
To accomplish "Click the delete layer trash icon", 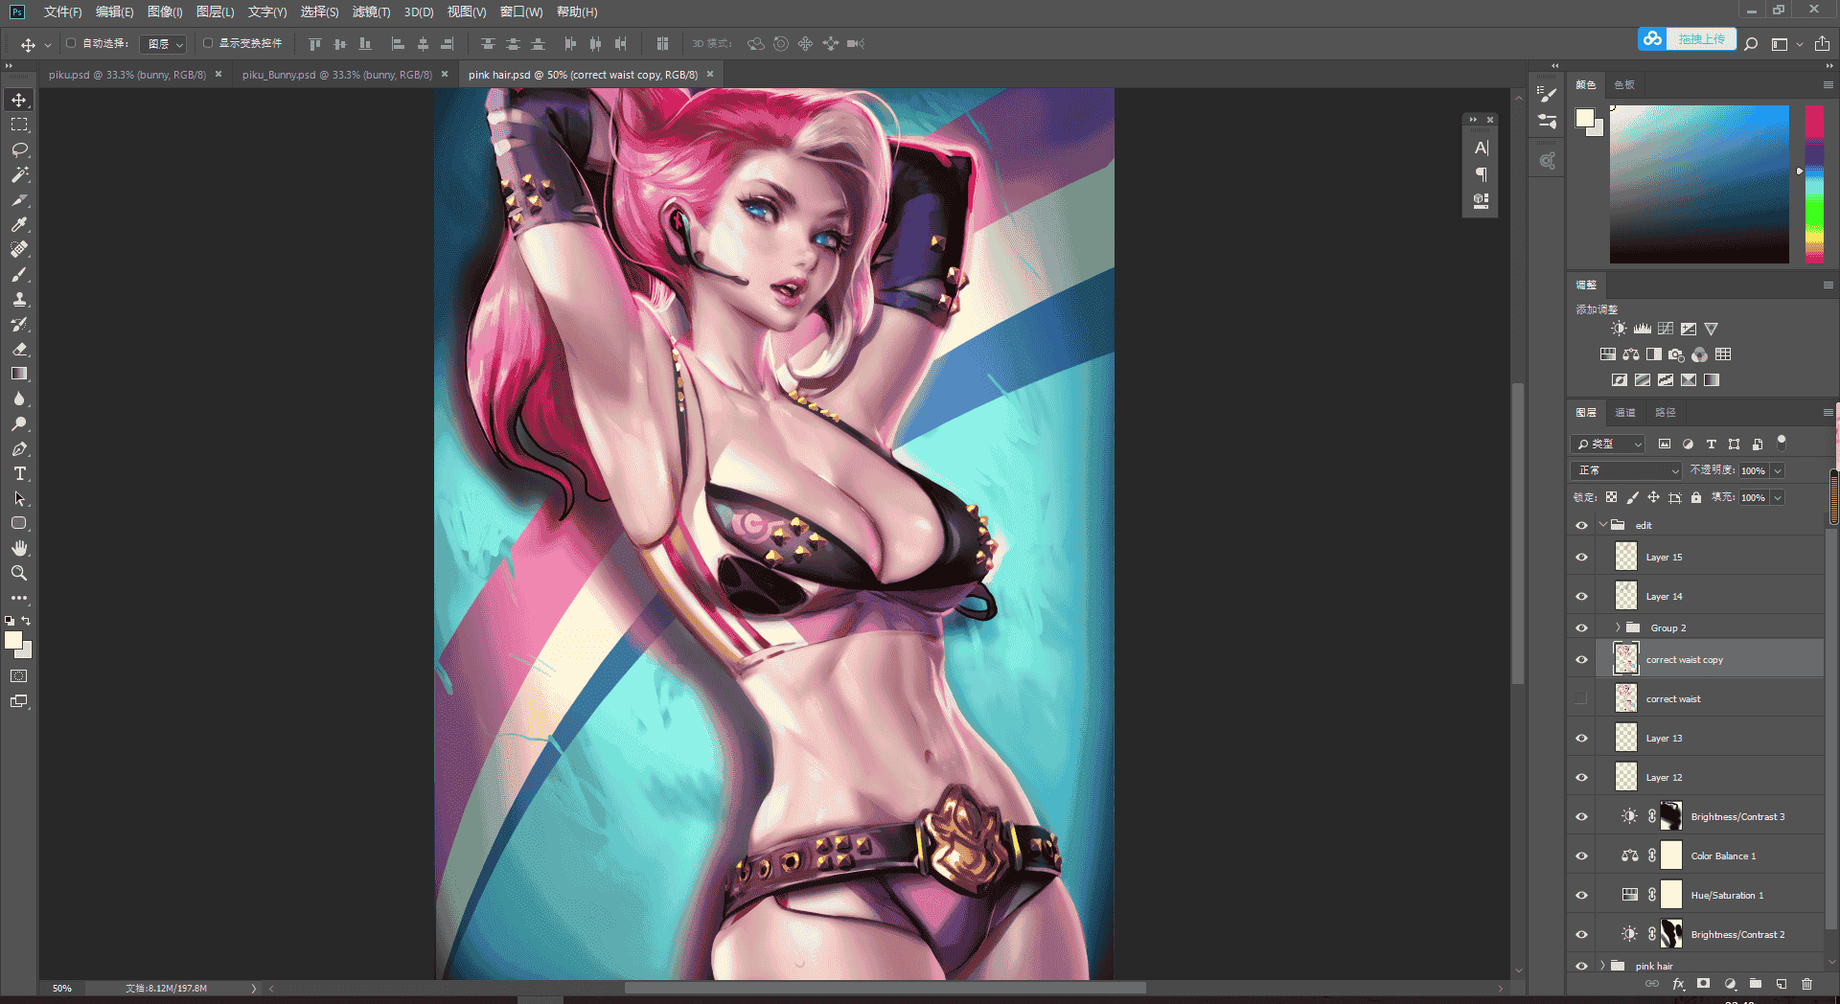I will click(x=1806, y=984).
